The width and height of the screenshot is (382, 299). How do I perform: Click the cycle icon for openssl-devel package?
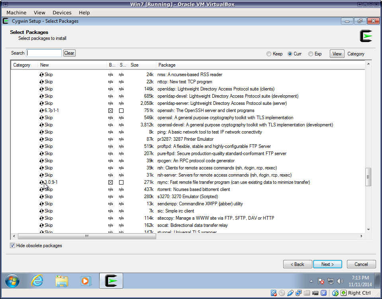point(41,125)
